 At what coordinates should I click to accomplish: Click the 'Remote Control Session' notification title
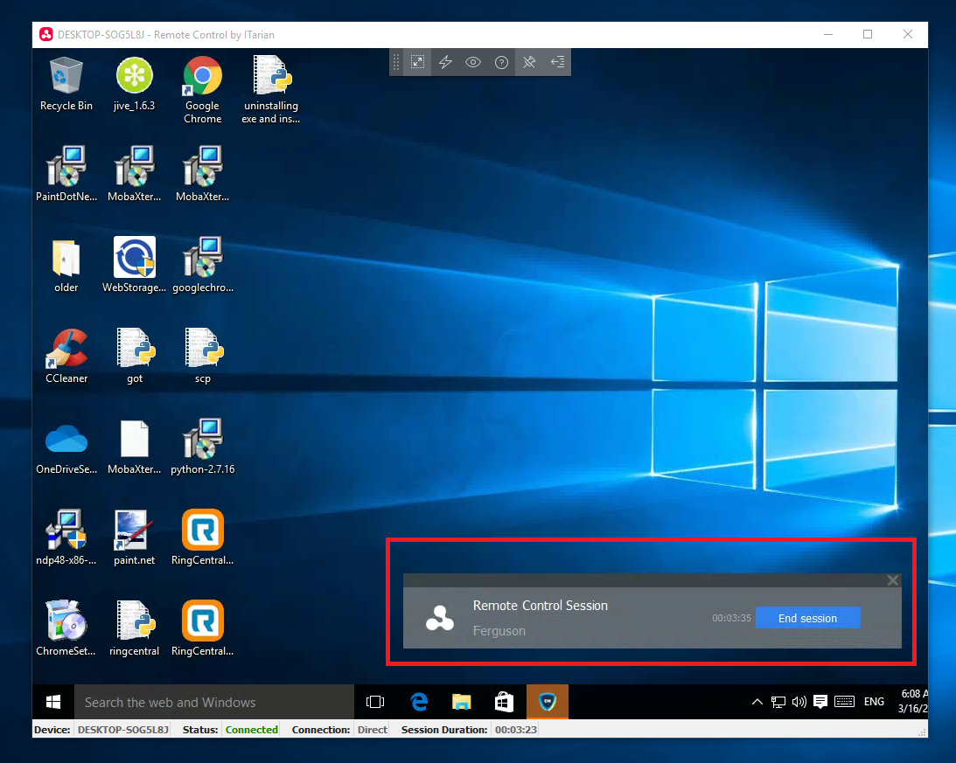click(541, 605)
